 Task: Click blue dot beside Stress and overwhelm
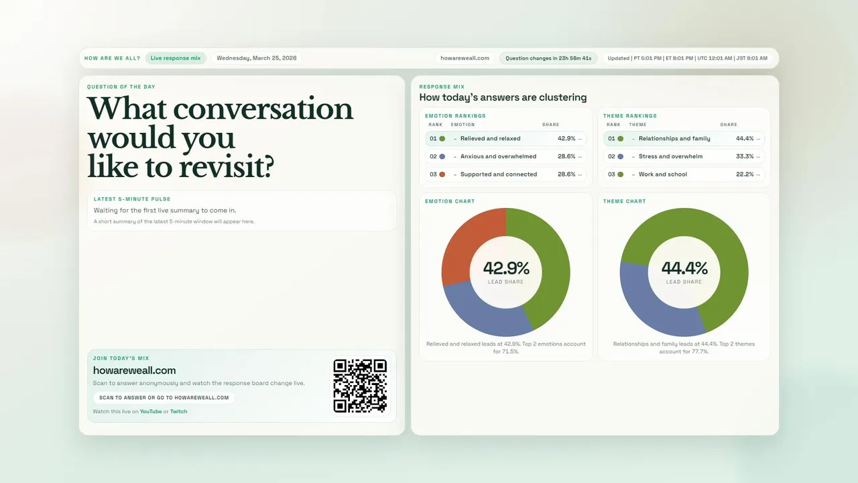[621, 156]
